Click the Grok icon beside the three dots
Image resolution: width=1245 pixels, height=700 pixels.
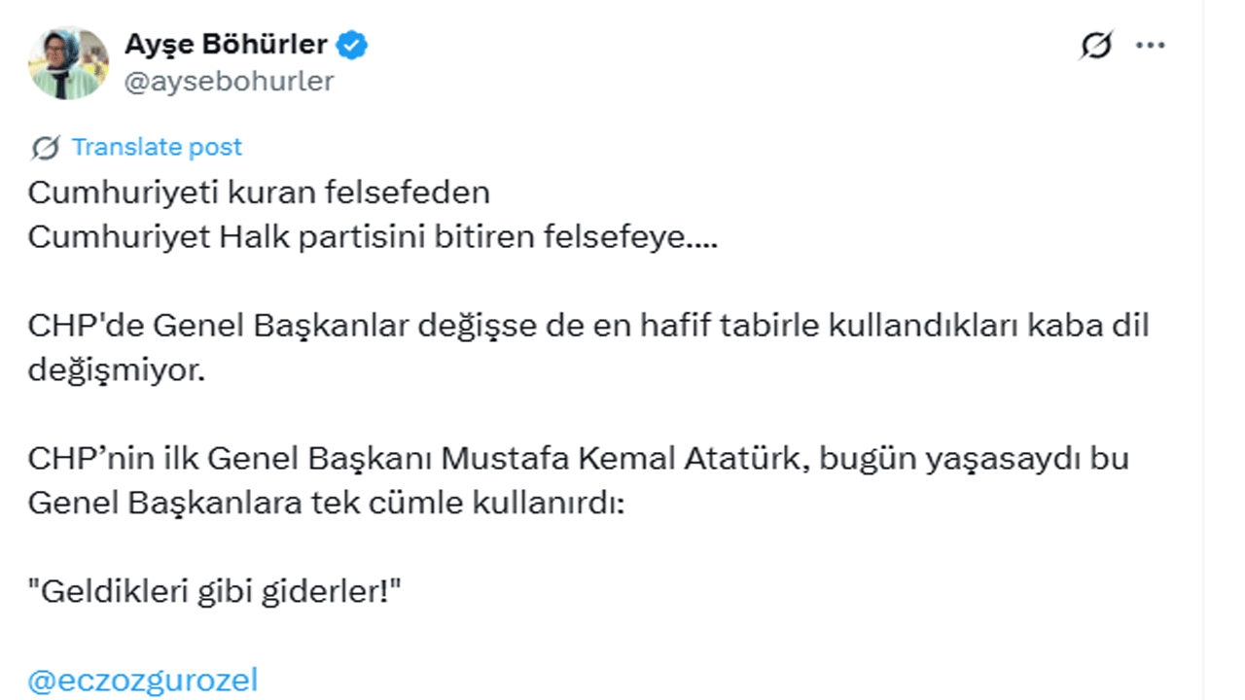[x=1096, y=46]
